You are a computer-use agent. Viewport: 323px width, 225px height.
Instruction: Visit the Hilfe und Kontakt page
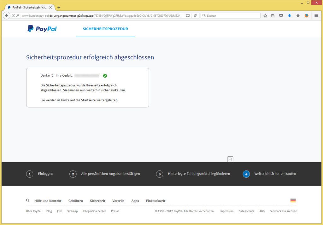(x=48, y=200)
